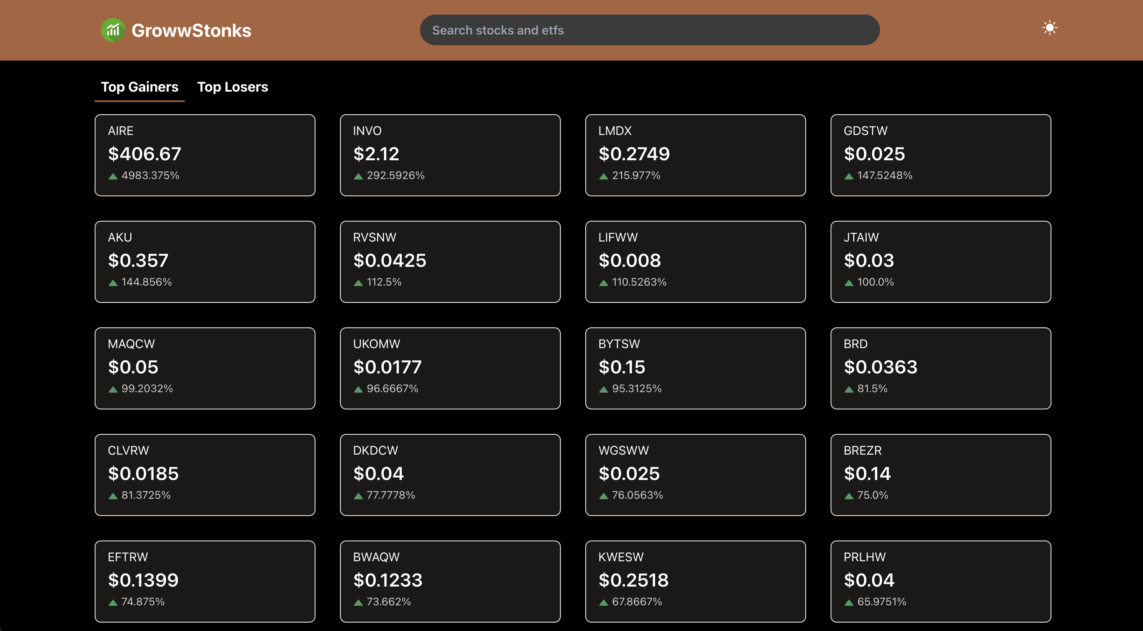Open the EFTRW stock card
Image resolution: width=1143 pixels, height=631 pixels.
click(x=204, y=581)
